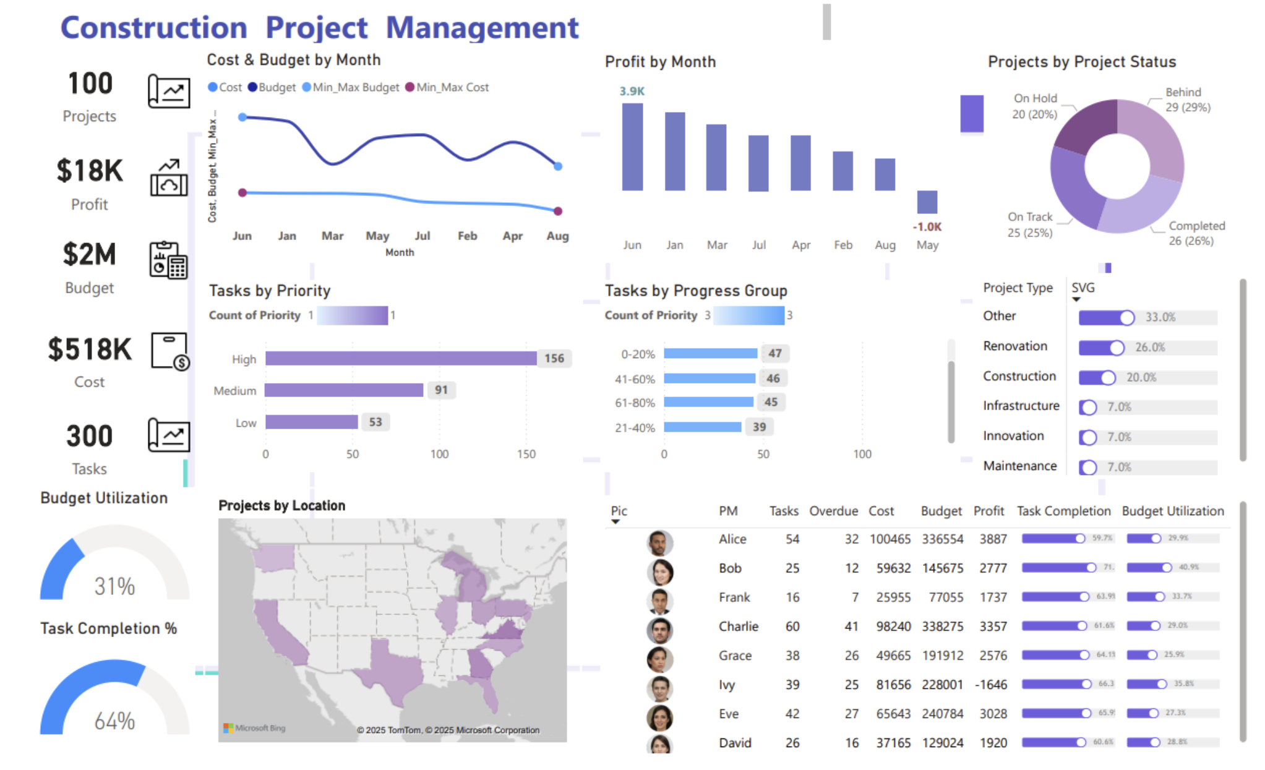Select Budget legend marker in line chart
Screen dimensions: 1265x770
252,87
